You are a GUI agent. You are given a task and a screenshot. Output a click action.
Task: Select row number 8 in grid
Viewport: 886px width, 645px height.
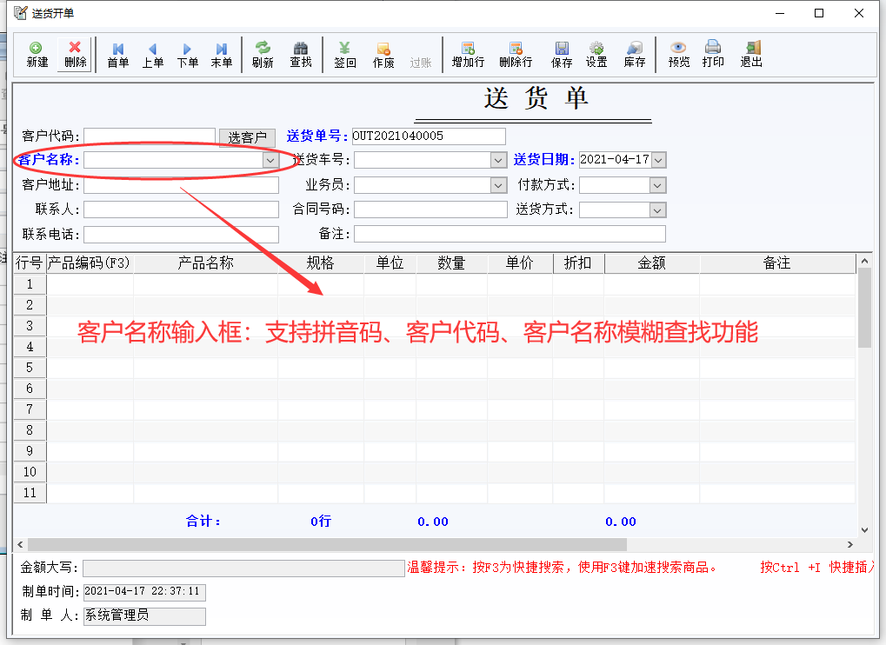click(x=30, y=430)
